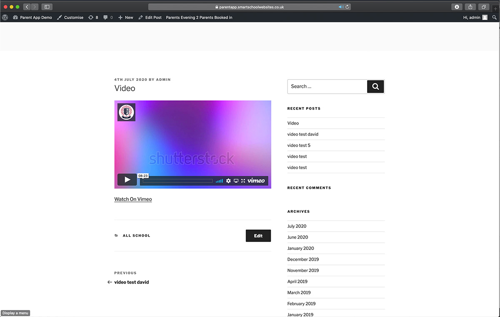Open the Hi, admin account menu

pyautogui.click(x=475, y=17)
